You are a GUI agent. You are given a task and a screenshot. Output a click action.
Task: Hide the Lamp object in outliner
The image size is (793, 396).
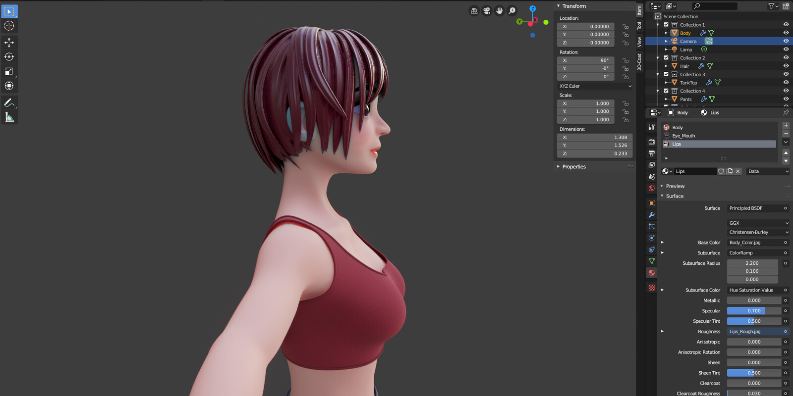click(x=786, y=49)
